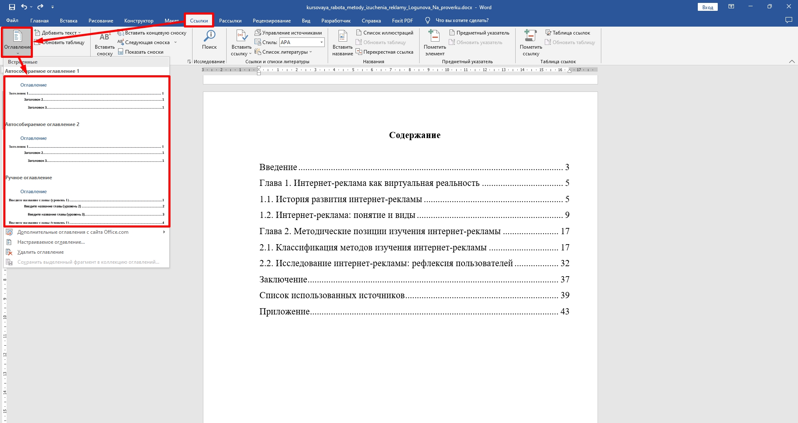Open the Foxit PDF tab
Viewport: 798px width, 423px height.
[x=403, y=20]
